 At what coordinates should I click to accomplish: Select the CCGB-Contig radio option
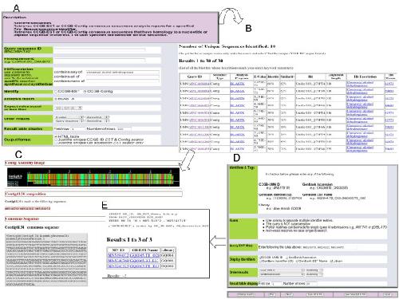coord(85,92)
